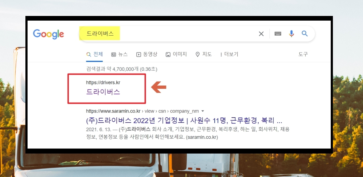The height and width of the screenshot is (177, 363).
Task: Open the 드라이버스 result link
Action: pos(103,92)
